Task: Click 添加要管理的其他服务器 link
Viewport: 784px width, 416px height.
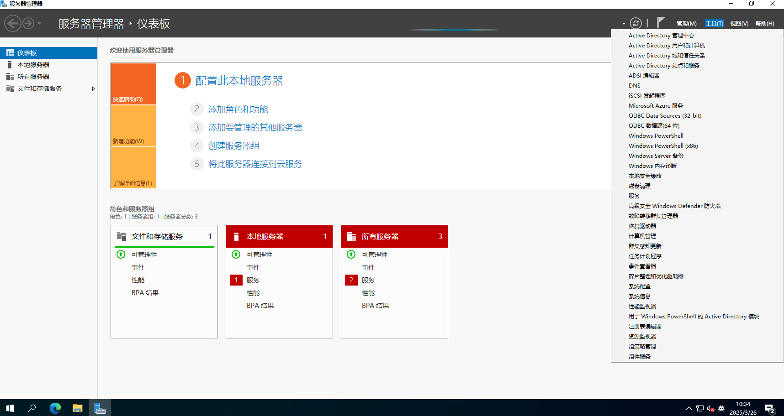Action: click(255, 127)
